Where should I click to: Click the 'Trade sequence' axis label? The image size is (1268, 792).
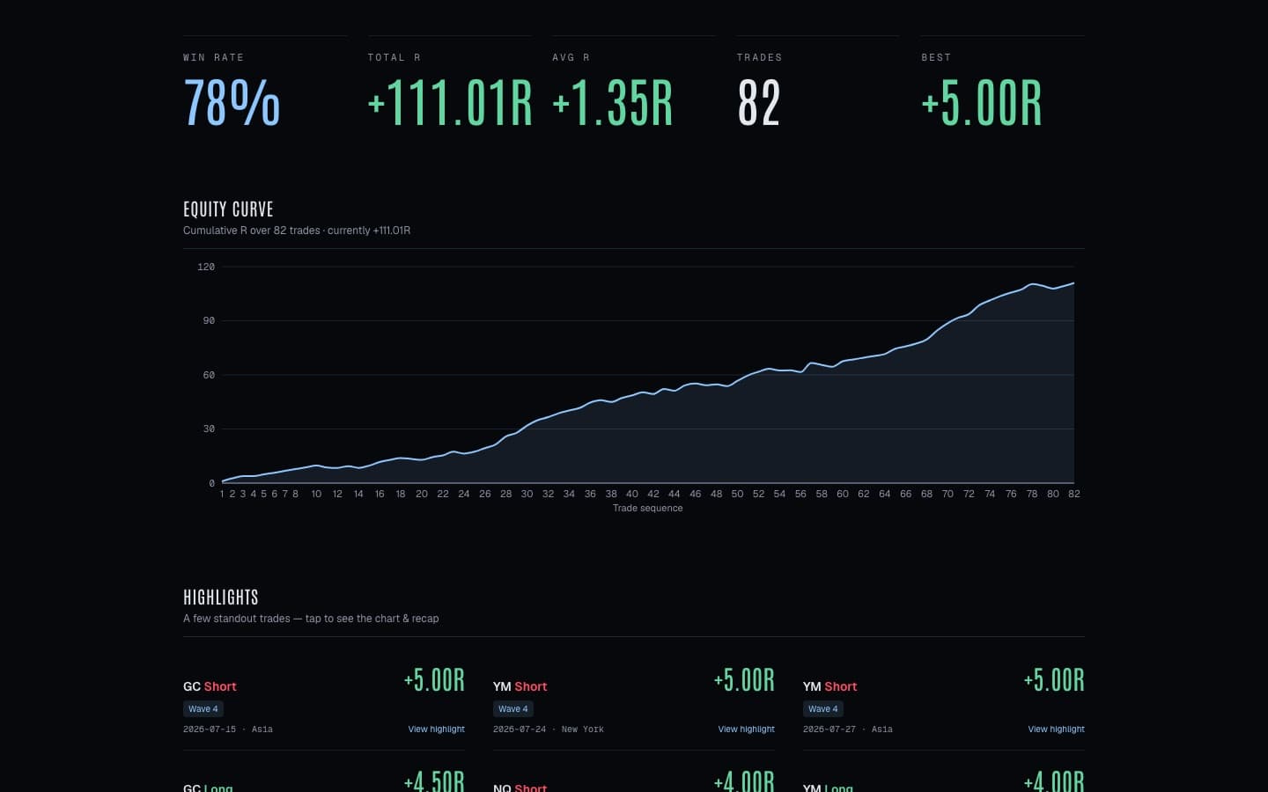pos(648,508)
